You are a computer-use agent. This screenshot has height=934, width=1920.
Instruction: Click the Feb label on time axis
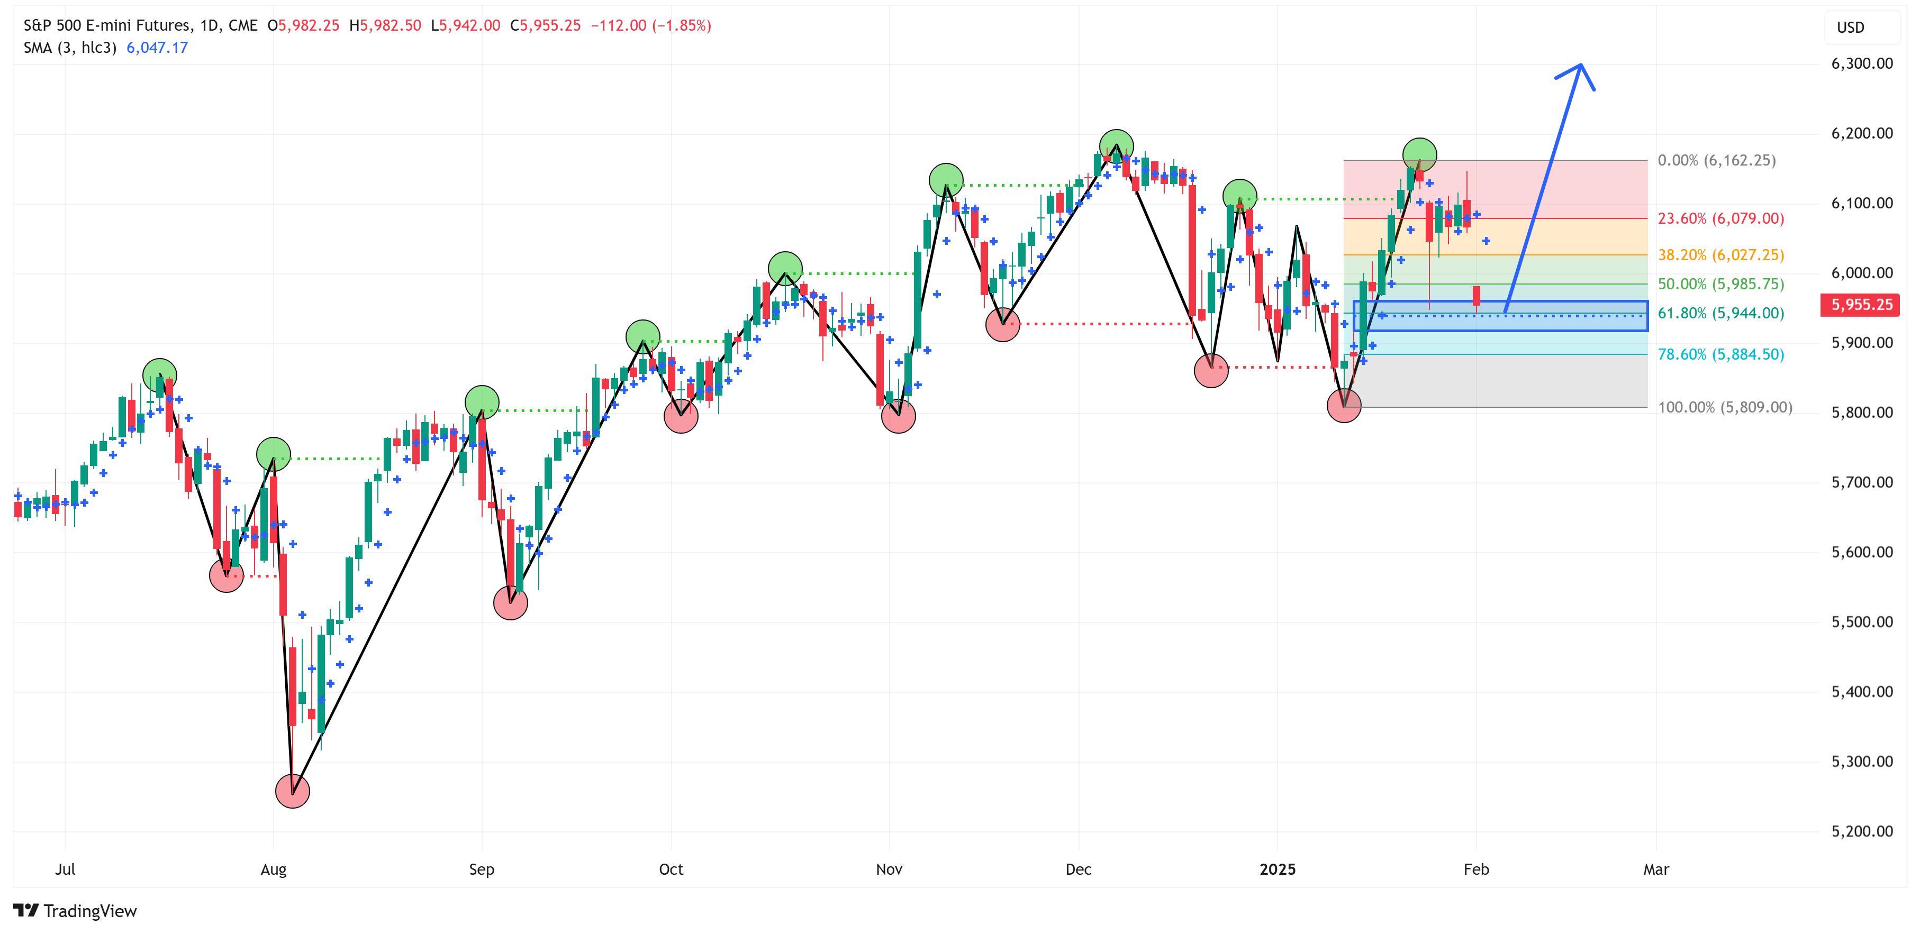coord(1476,869)
